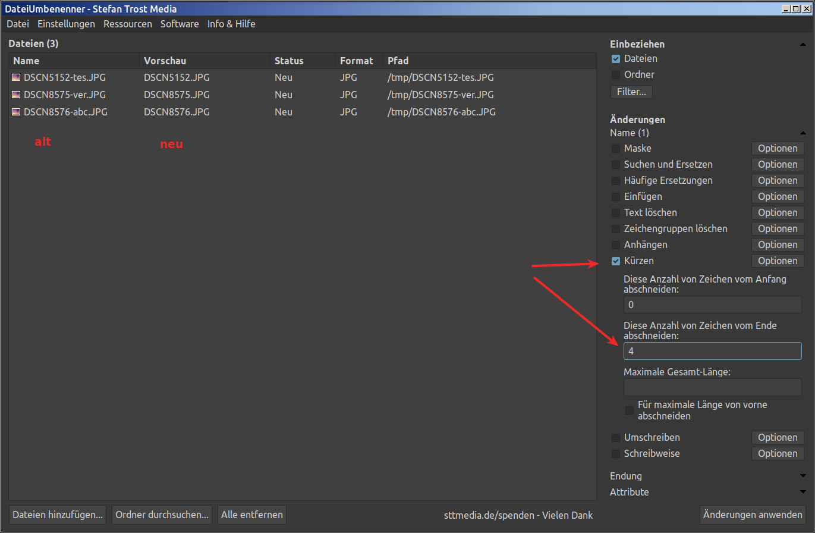Click the Filter... button
The height and width of the screenshot is (533, 815).
(x=631, y=92)
